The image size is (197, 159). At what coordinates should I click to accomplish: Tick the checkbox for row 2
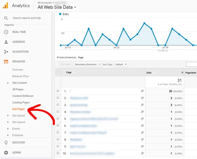coord(58,98)
